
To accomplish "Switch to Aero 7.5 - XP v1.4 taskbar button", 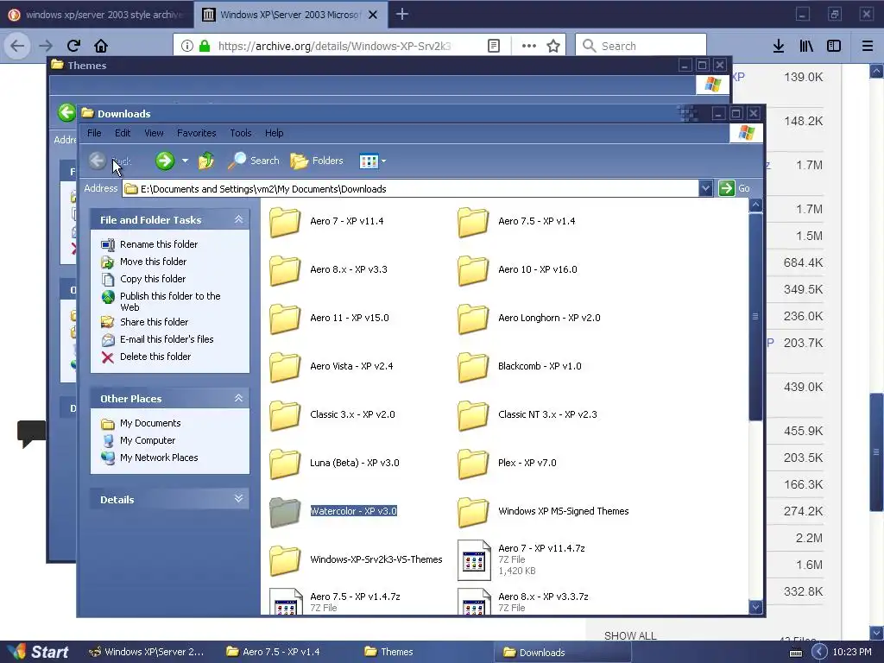I will coord(274,653).
